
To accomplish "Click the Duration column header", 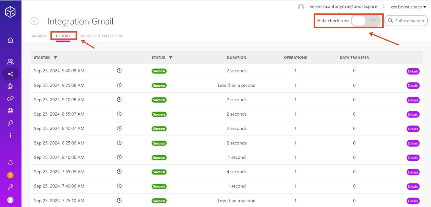I will [237, 57].
